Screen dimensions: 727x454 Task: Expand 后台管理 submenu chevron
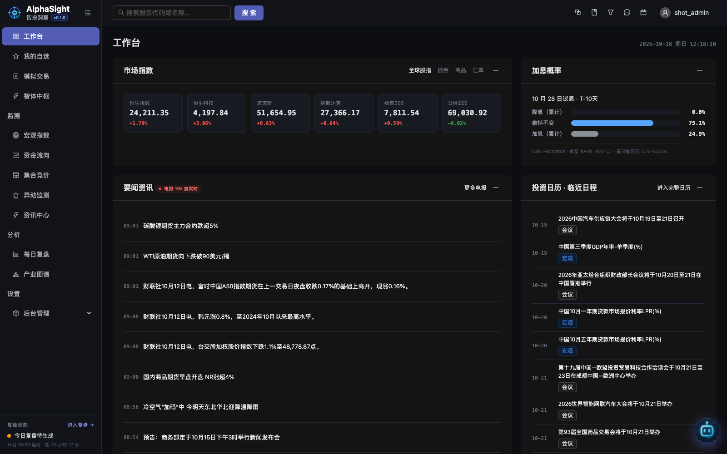[89, 313]
